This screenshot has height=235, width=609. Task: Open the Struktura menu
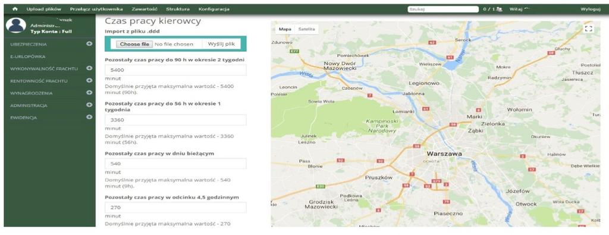click(x=178, y=9)
